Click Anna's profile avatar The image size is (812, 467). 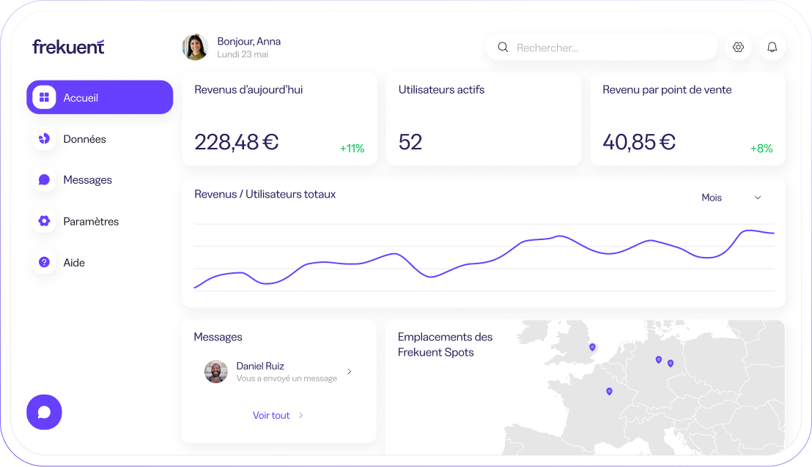click(195, 47)
